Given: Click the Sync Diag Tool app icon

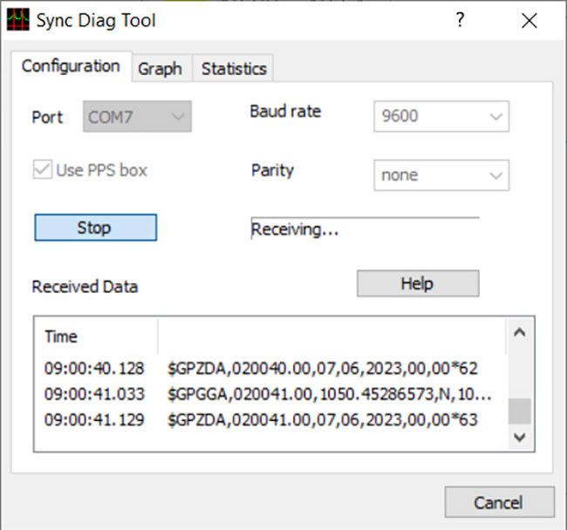Looking at the screenshot, I should (x=18, y=20).
